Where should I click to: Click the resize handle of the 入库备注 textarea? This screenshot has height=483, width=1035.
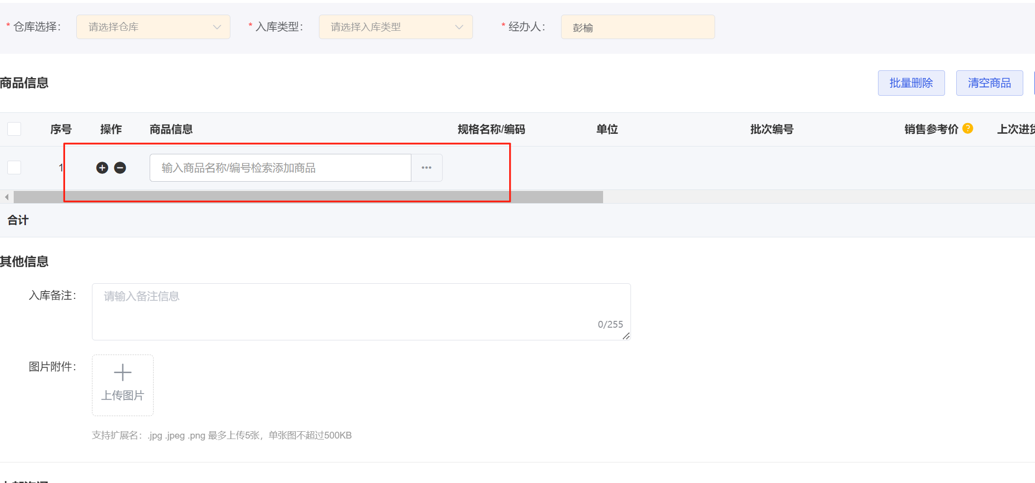pos(626,336)
